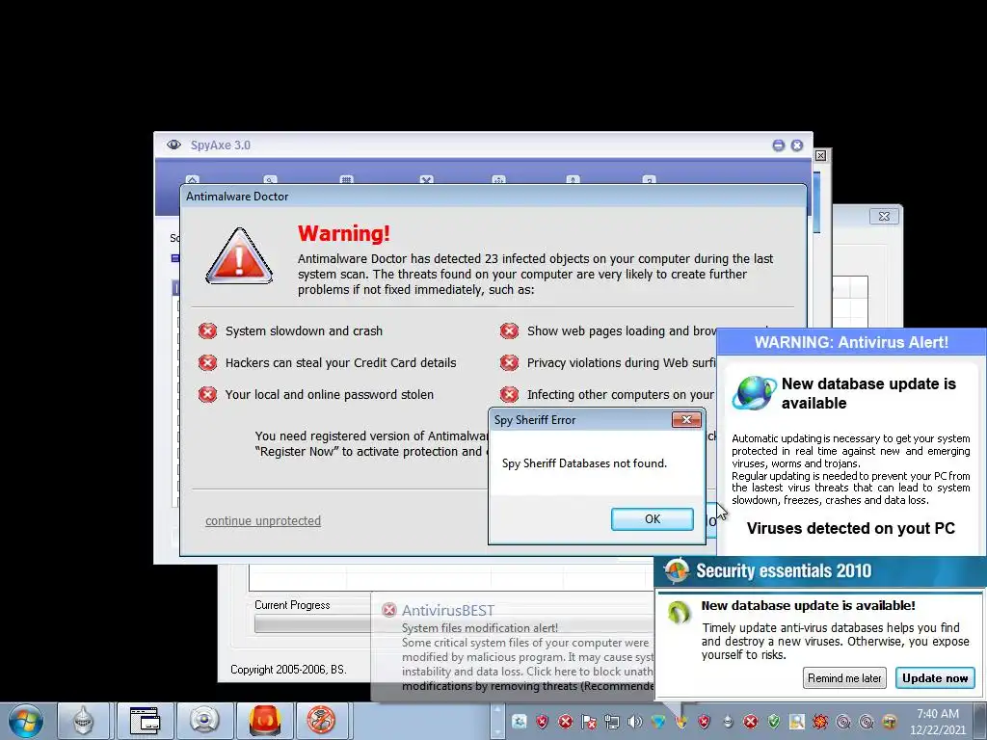
Task: Click red X icon beside Your local and online password
Action: coord(207,394)
